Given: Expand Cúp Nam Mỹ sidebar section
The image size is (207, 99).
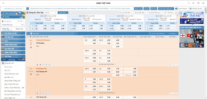Looking at the screenshot, I should (13, 49).
